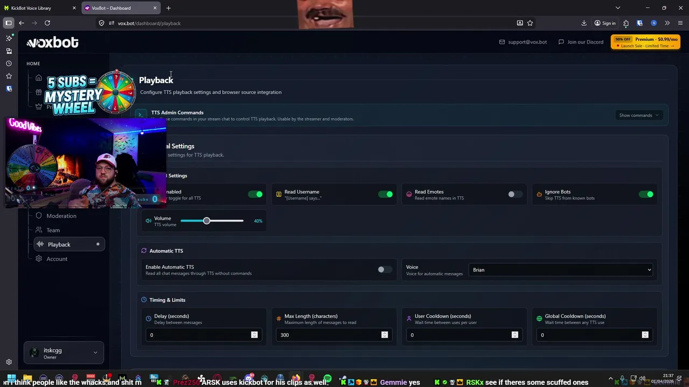Open bookmarks star sidebar icon
689x387 pixels.
click(x=9, y=76)
